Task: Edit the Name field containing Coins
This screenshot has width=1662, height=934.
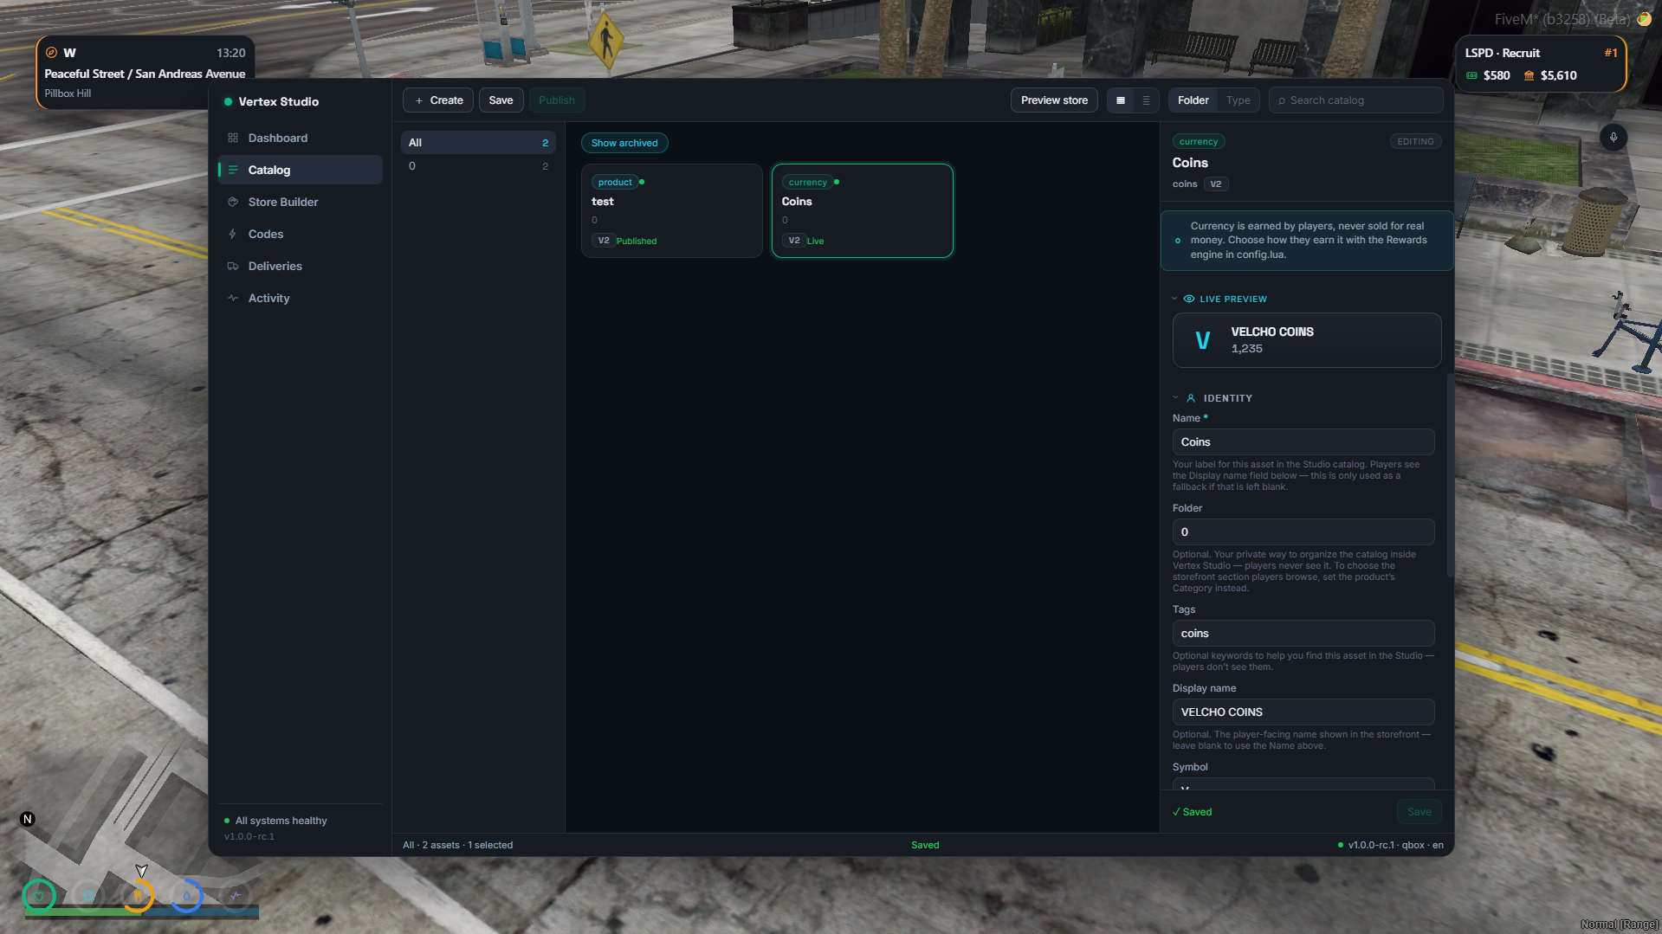Action: click(x=1303, y=442)
